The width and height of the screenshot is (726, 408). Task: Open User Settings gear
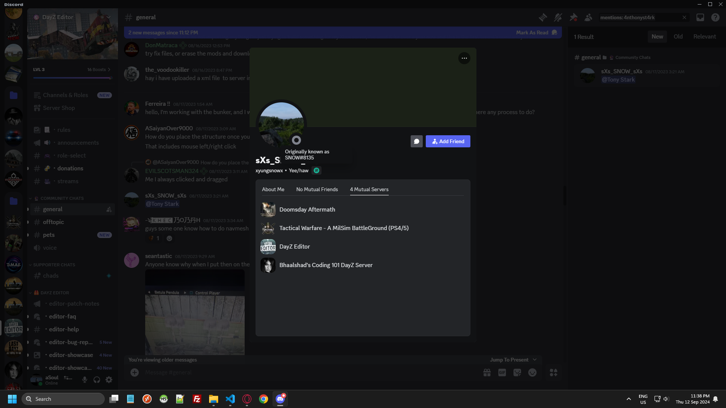click(109, 380)
